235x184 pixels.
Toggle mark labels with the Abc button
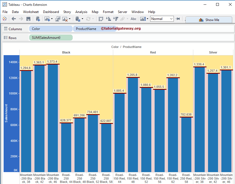(133, 19)
